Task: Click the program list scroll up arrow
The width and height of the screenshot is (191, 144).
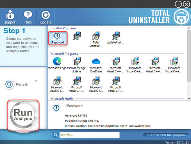Action: coord(189,28)
